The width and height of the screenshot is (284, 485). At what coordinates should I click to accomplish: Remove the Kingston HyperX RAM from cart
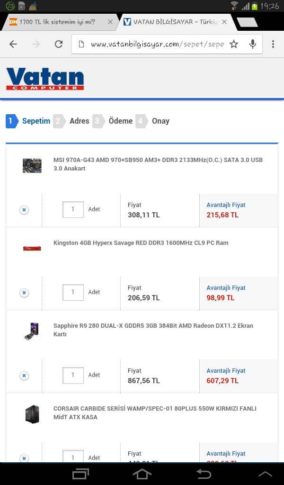tap(24, 293)
